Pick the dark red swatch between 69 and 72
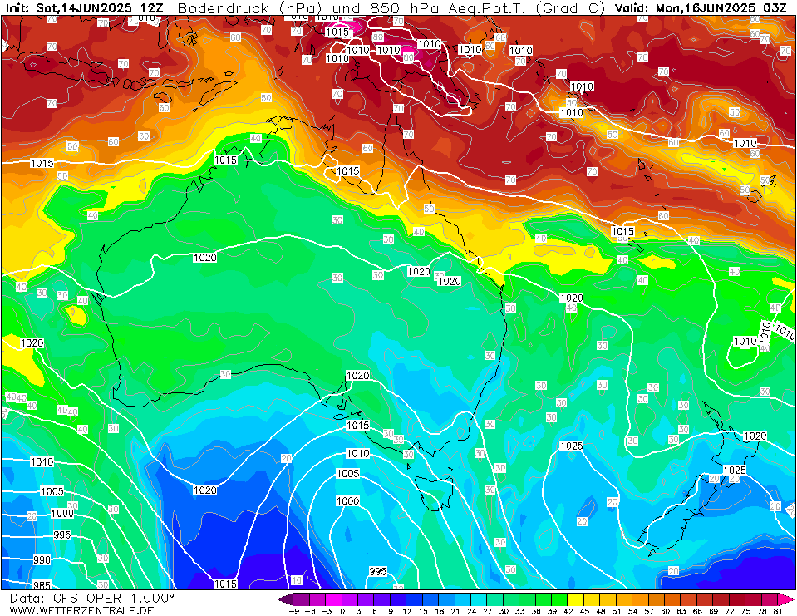This screenshot has width=797, height=616. (721, 599)
